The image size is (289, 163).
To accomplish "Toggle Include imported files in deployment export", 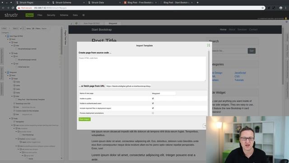I will [x=153, y=108].
